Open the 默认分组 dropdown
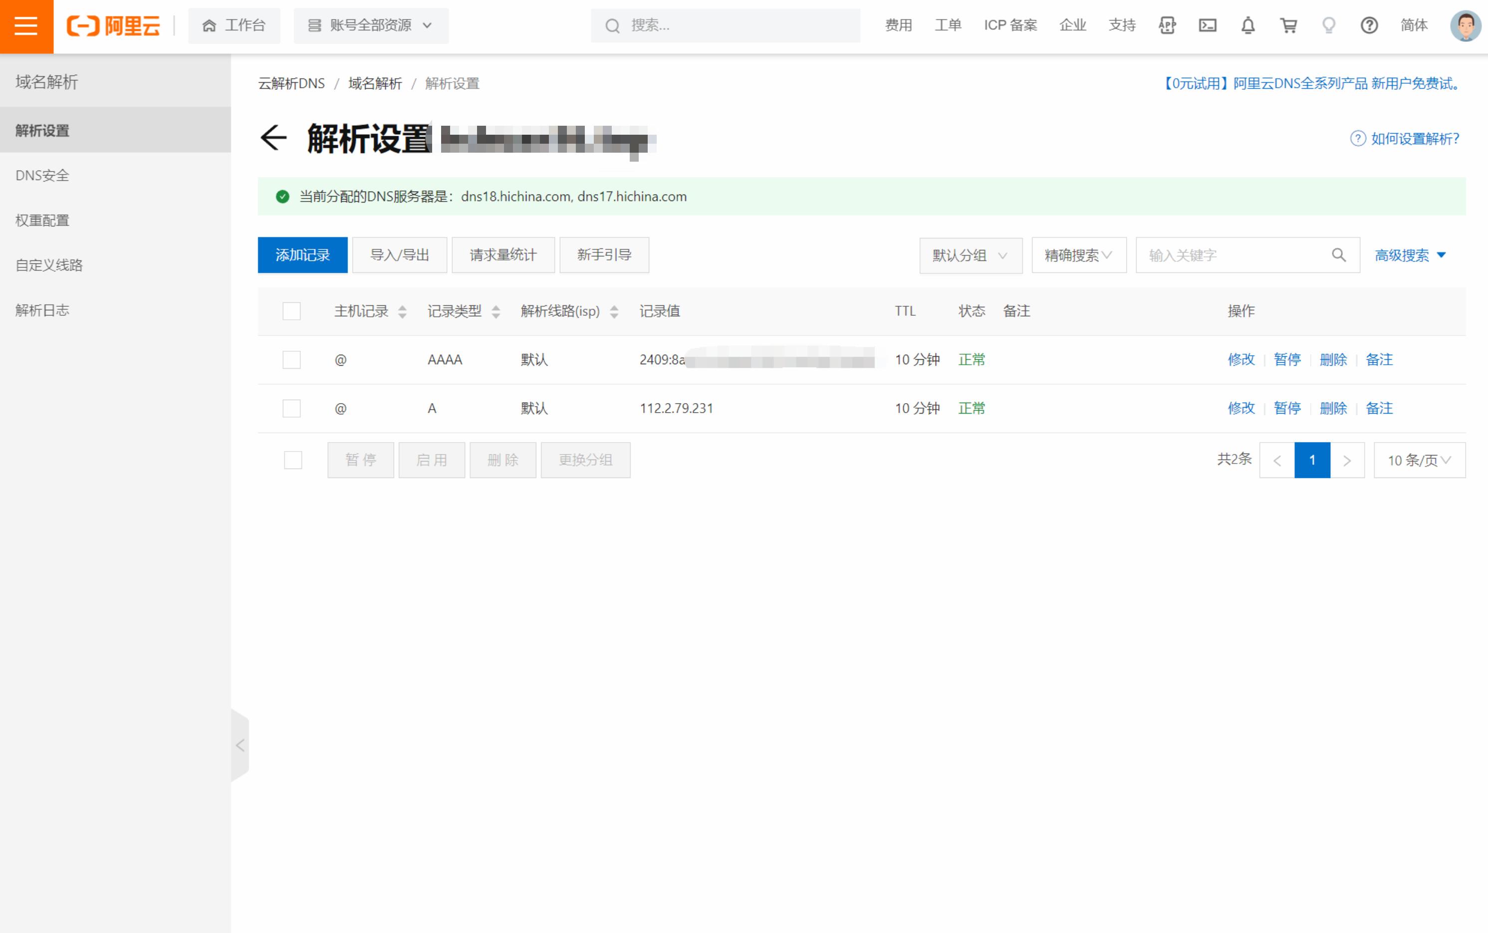Image resolution: width=1488 pixels, height=933 pixels. 970,255
